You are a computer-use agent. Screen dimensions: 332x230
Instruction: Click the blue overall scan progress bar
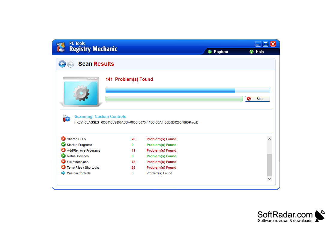click(x=188, y=90)
